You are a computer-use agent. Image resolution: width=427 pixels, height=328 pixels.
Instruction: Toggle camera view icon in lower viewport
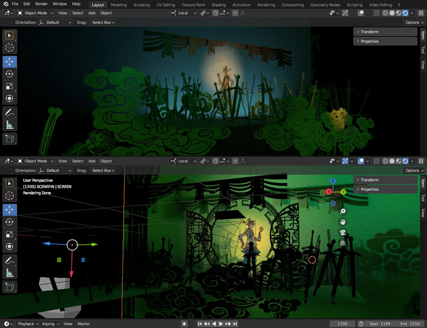[x=343, y=233]
